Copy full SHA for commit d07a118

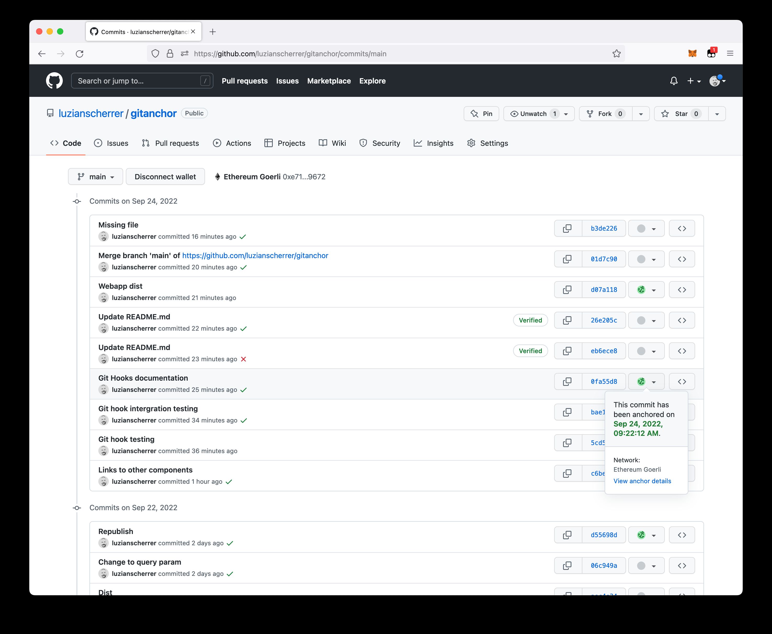568,290
